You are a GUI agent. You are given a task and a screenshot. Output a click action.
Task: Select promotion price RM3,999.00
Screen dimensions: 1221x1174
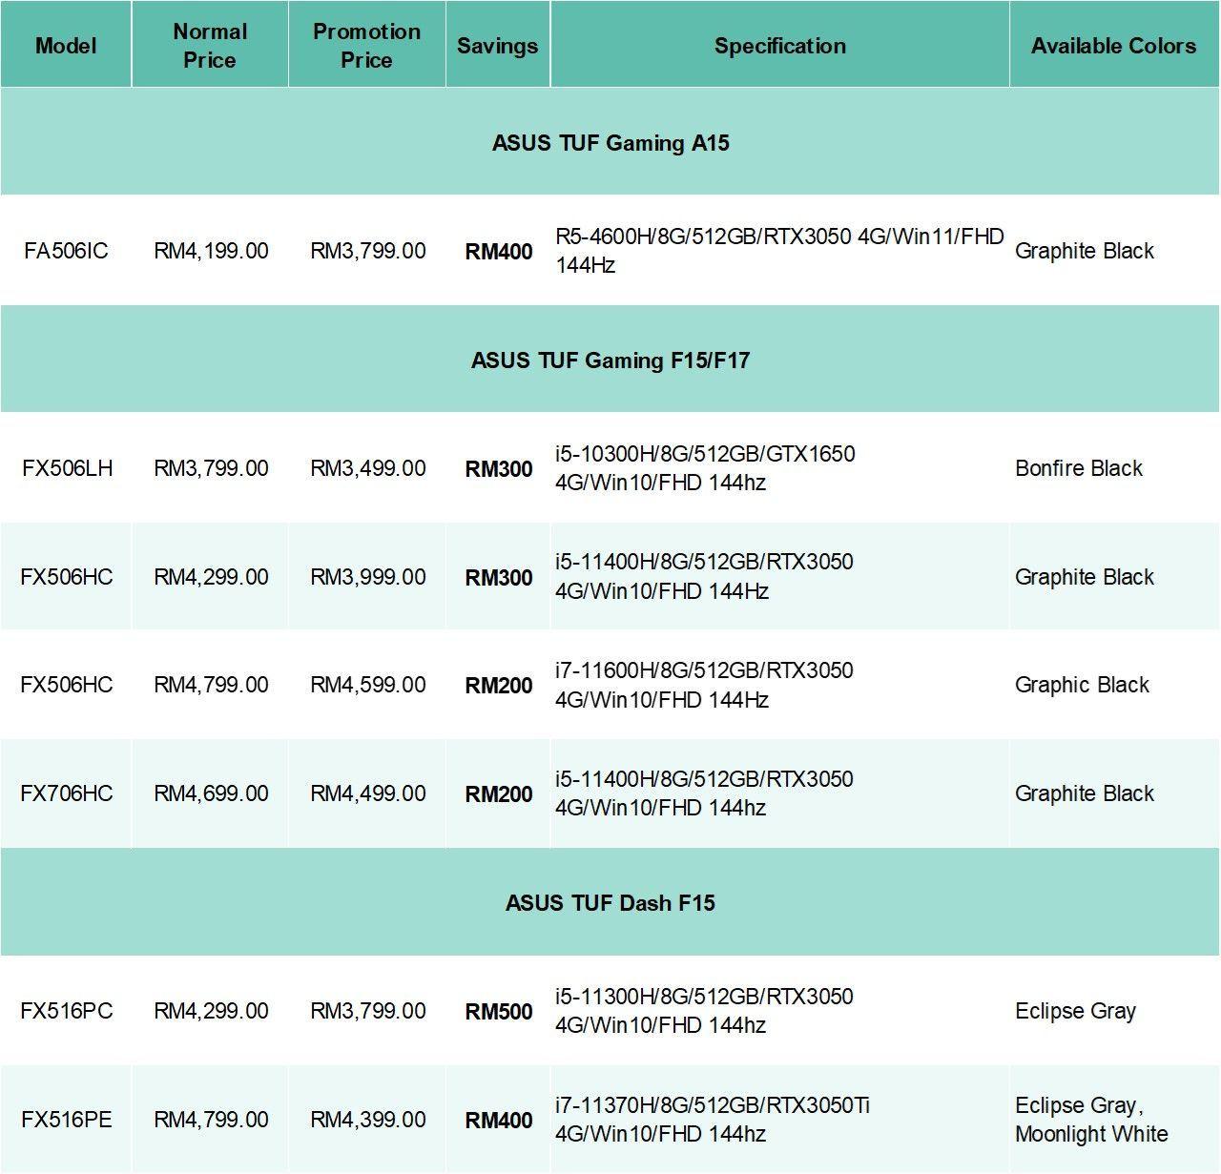point(367,577)
